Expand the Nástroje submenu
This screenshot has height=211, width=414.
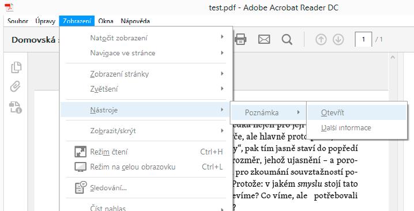(145, 110)
